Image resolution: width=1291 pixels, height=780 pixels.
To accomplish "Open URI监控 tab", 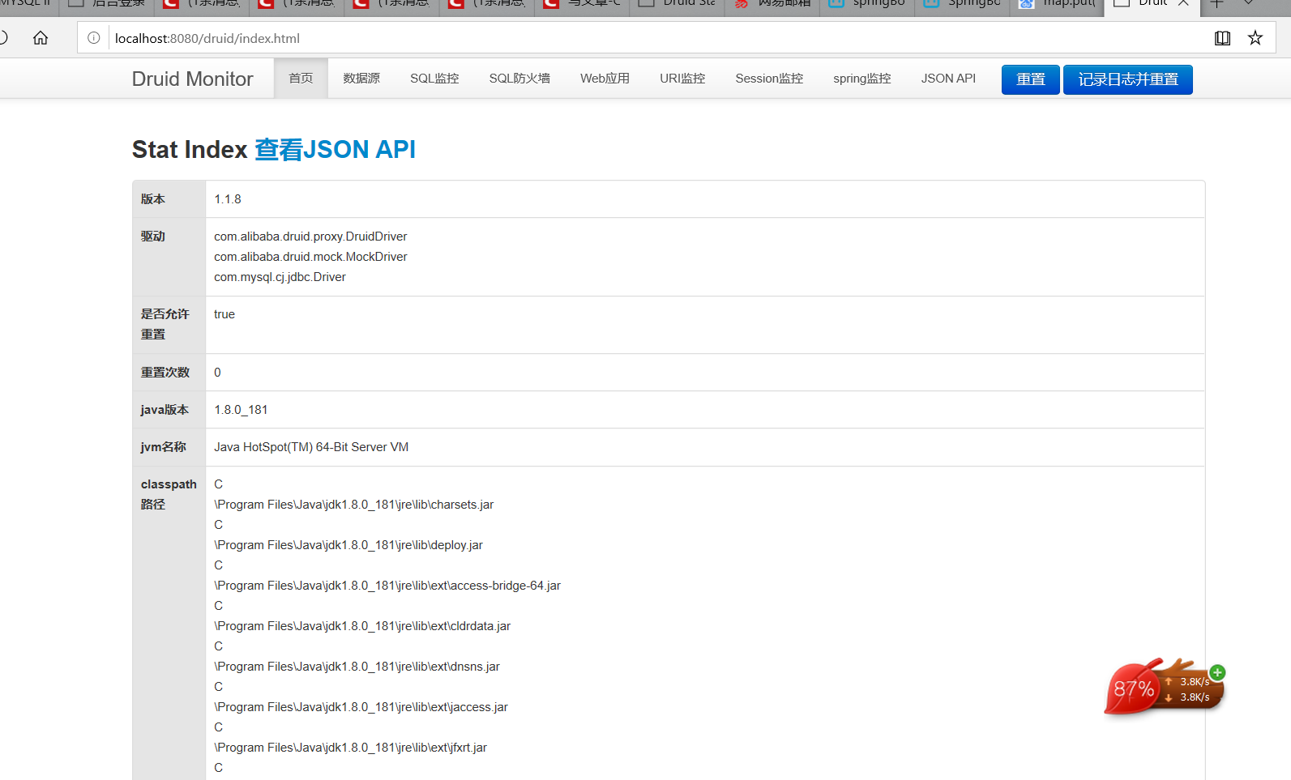I will tap(682, 79).
